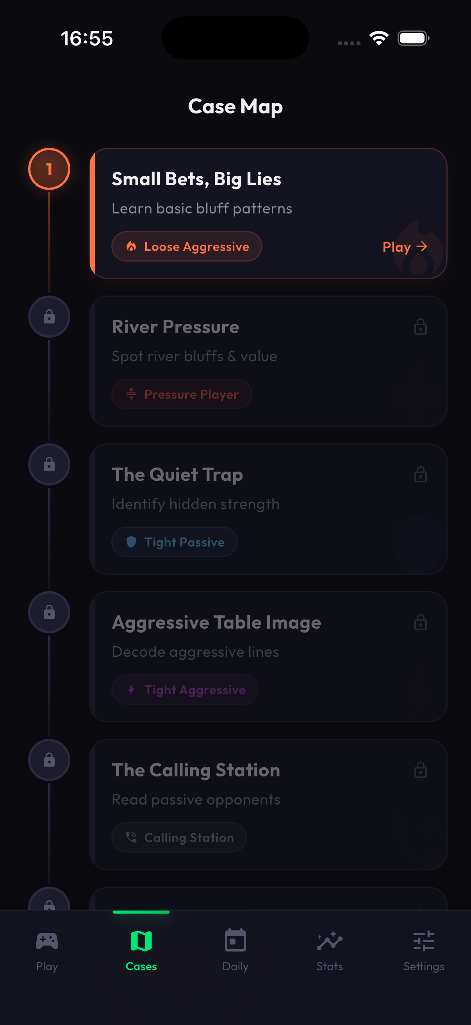Viewport: 471px width, 1025px height.
Task: Click the lock icon on River Pressure card
Action: point(420,327)
